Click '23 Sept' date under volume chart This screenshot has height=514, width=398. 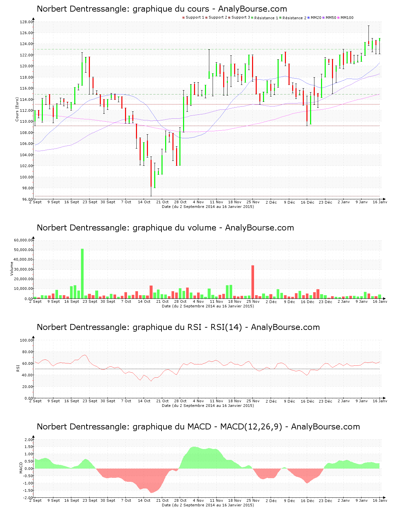pos(90,301)
